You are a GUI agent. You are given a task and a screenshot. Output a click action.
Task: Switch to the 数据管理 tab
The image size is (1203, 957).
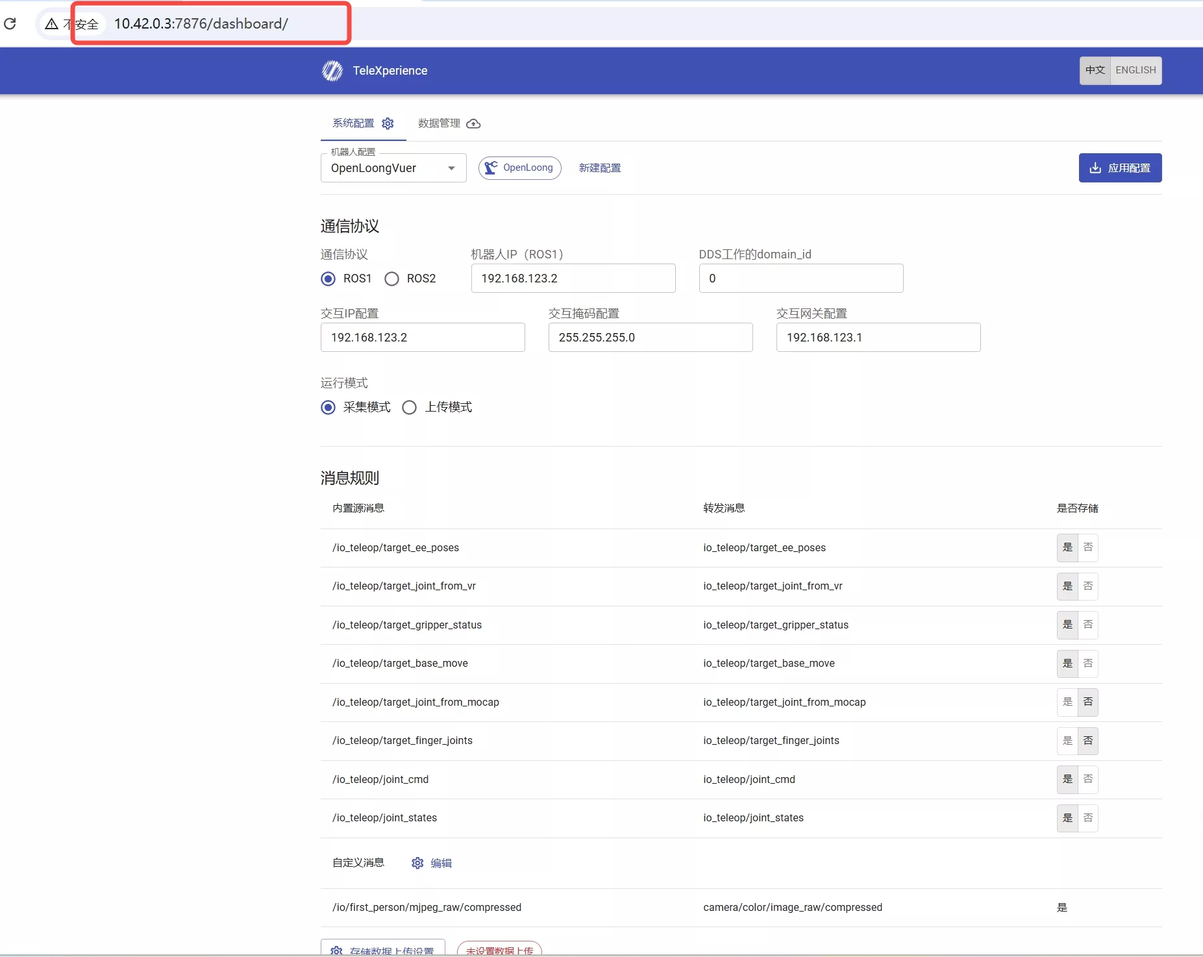(x=449, y=123)
